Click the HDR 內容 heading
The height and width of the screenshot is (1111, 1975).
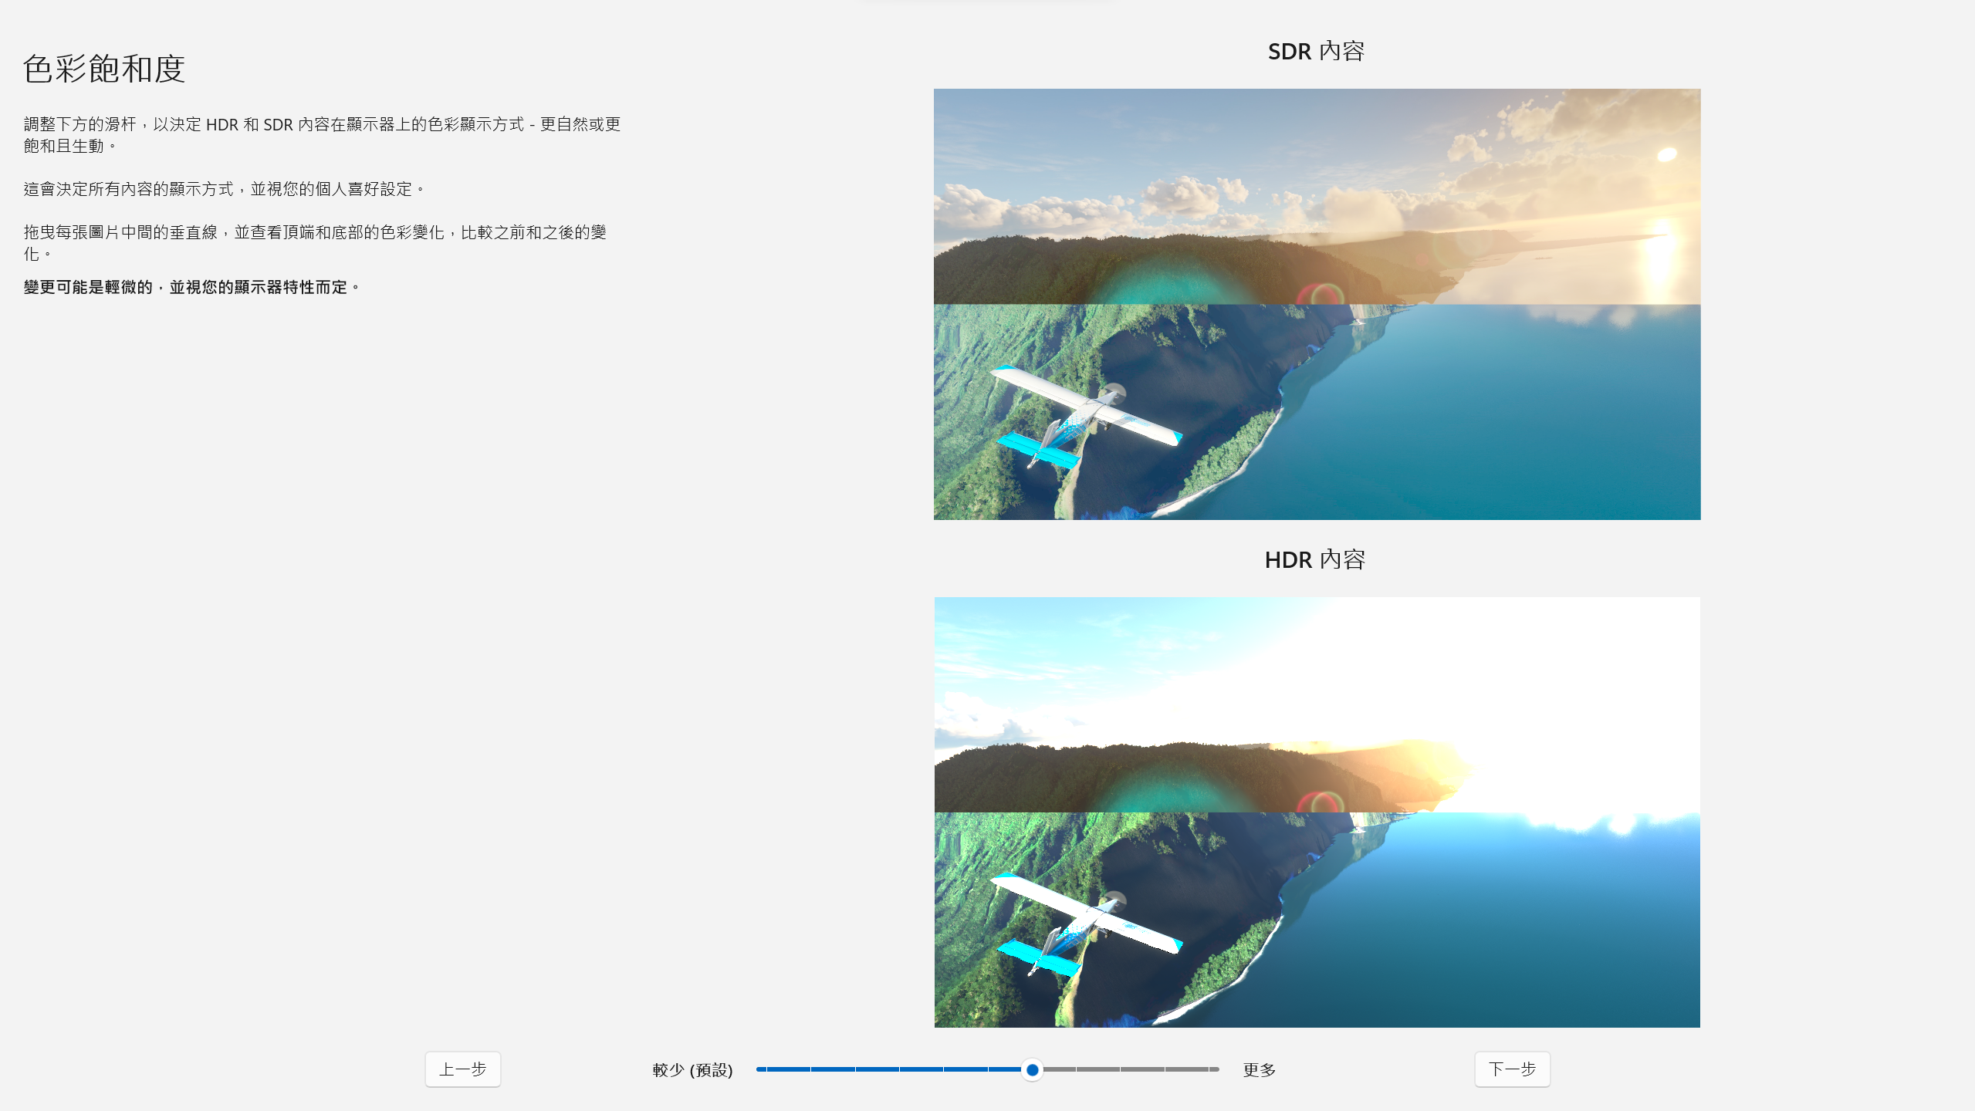(x=1314, y=559)
